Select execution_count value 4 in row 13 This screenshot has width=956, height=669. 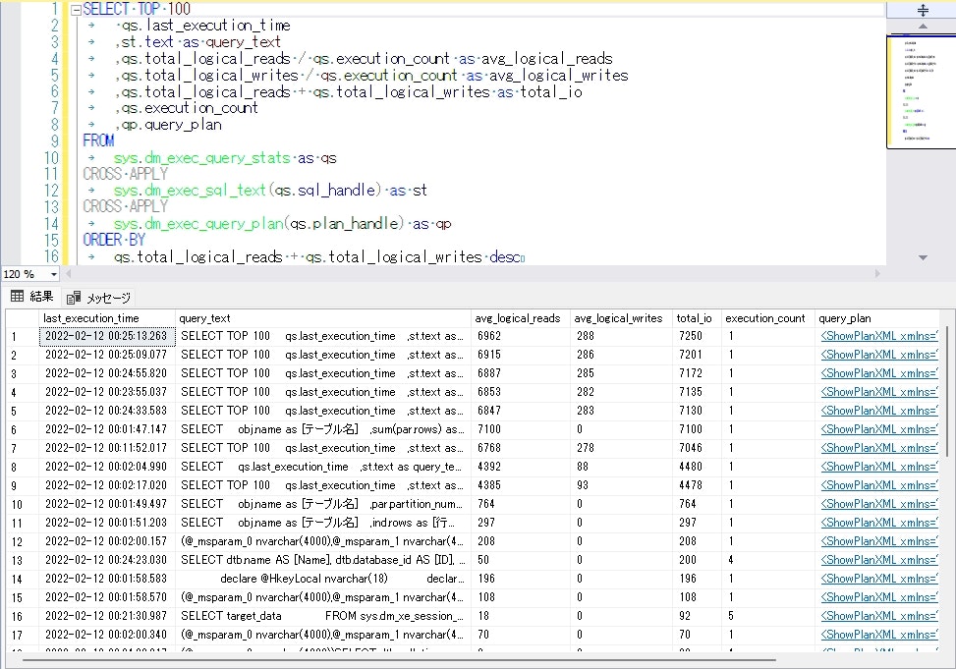pyautogui.click(x=767, y=560)
